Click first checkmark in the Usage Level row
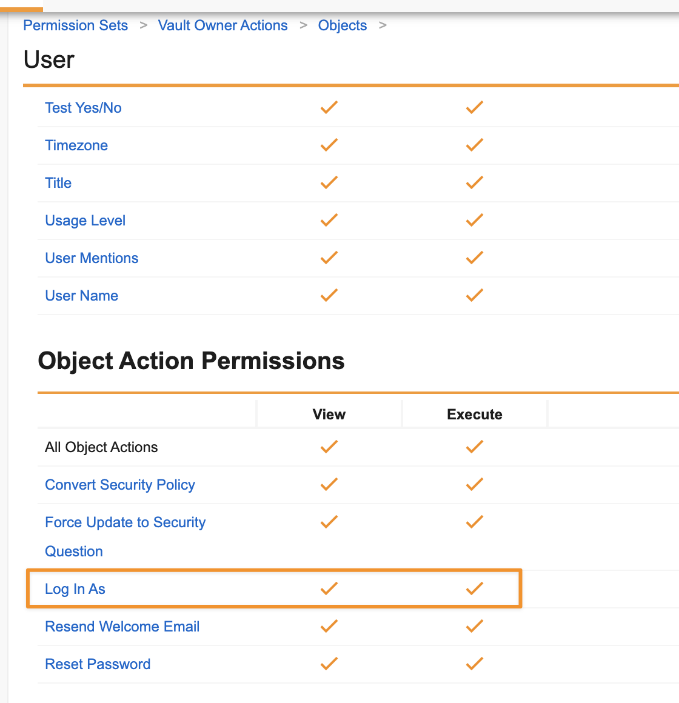 (329, 221)
